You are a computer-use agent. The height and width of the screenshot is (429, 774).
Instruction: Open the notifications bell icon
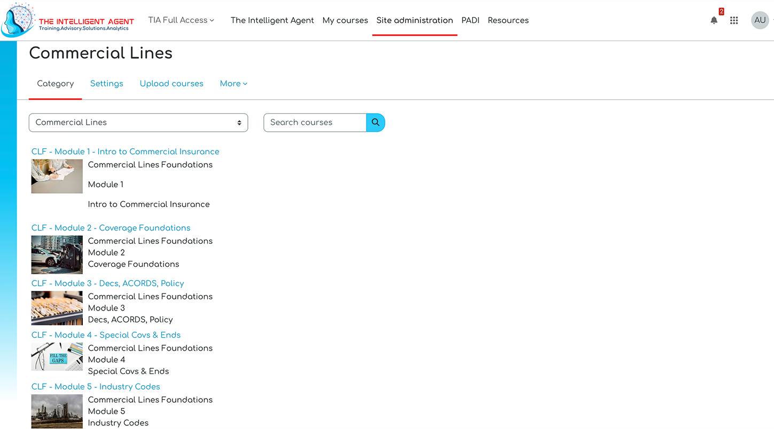[x=714, y=20]
